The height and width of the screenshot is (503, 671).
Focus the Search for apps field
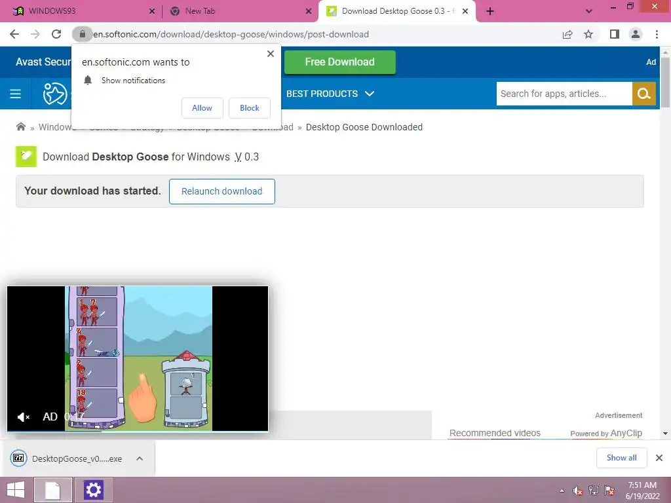pos(564,94)
